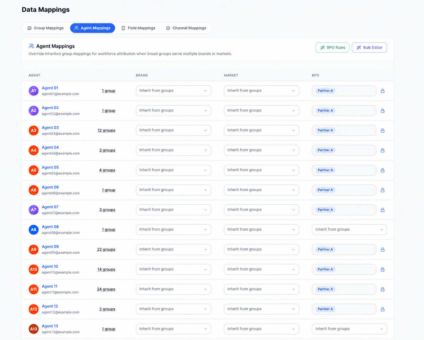Viewport: 424px width, 340px height.
Task: Open the Brand dropdown for Agent 12
Action: tap(173, 309)
